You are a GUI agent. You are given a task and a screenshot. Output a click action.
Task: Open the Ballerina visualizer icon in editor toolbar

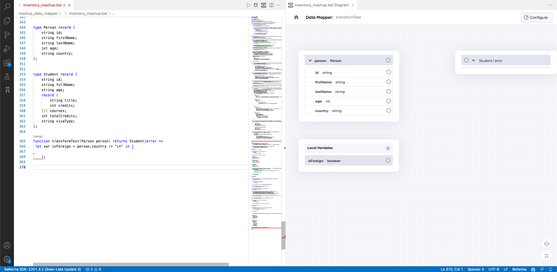coord(264,5)
